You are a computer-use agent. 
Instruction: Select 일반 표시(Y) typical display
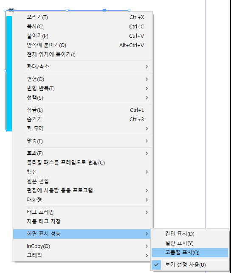click(x=190, y=243)
